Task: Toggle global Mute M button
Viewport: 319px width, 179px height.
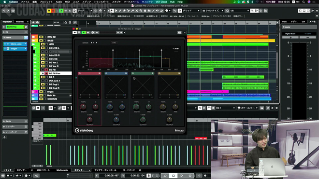Action: tap(49, 11)
